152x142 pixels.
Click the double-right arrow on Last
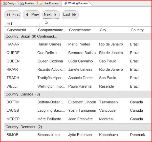(x=74, y=15)
